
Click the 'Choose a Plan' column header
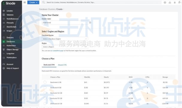click(55, 77)
